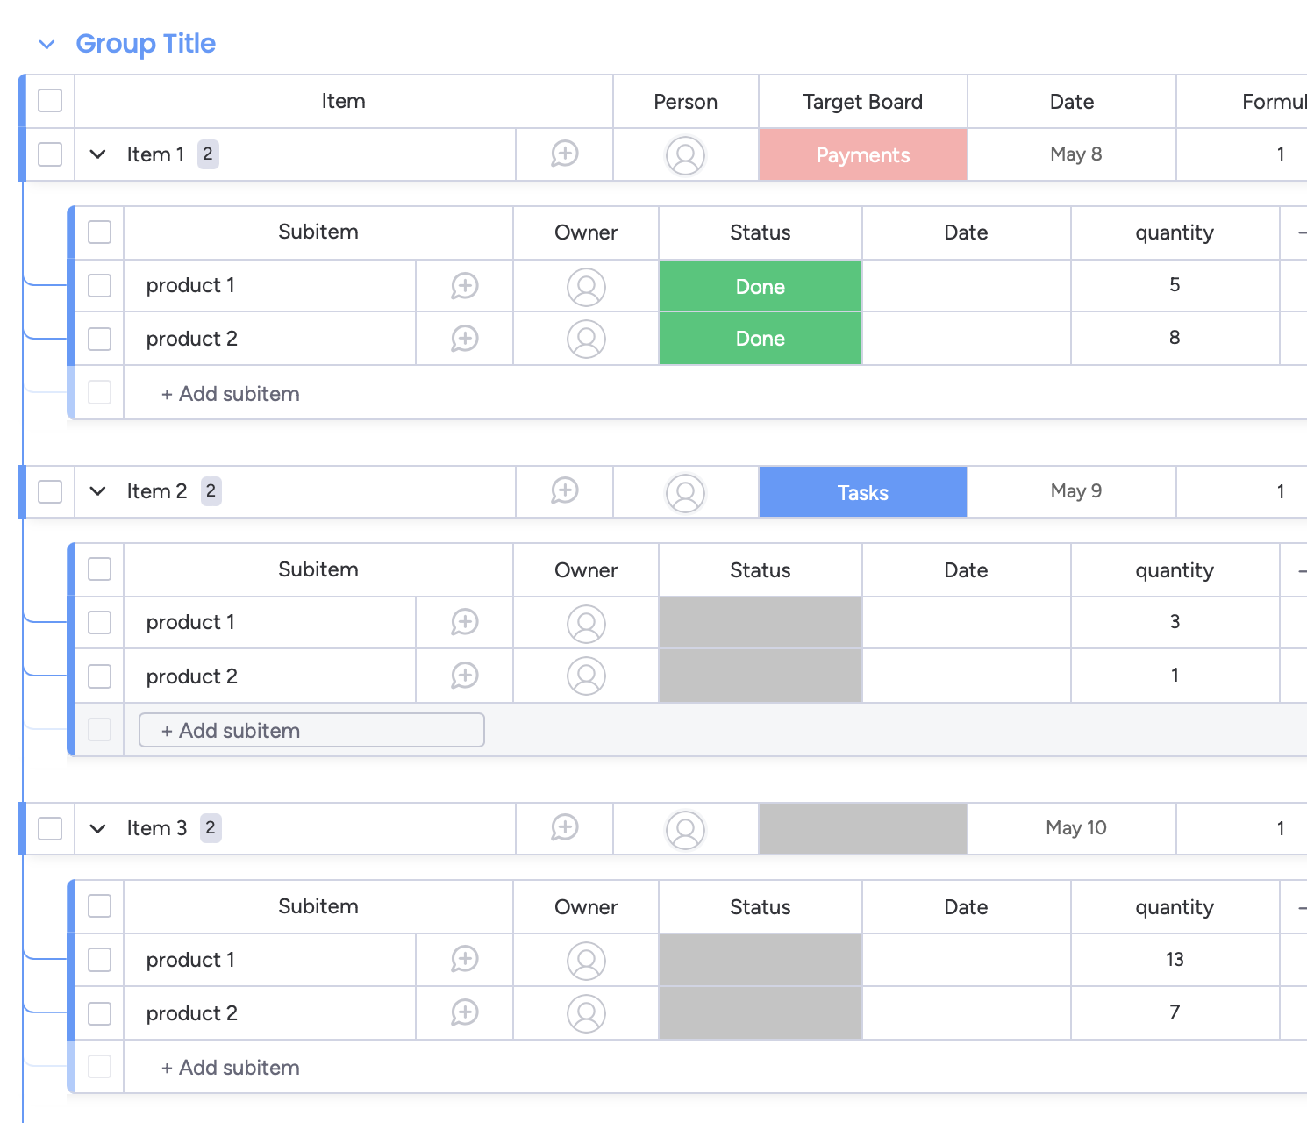Open updates for product 2 under Item 2
1307x1123 pixels.
point(464,676)
